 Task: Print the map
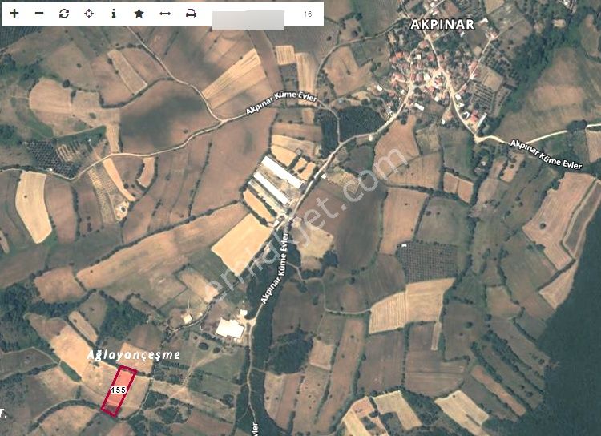191,14
